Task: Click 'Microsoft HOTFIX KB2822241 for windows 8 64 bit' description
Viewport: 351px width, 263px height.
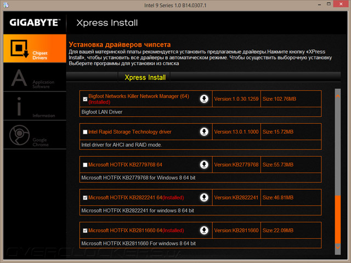Action: [x=138, y=210]
